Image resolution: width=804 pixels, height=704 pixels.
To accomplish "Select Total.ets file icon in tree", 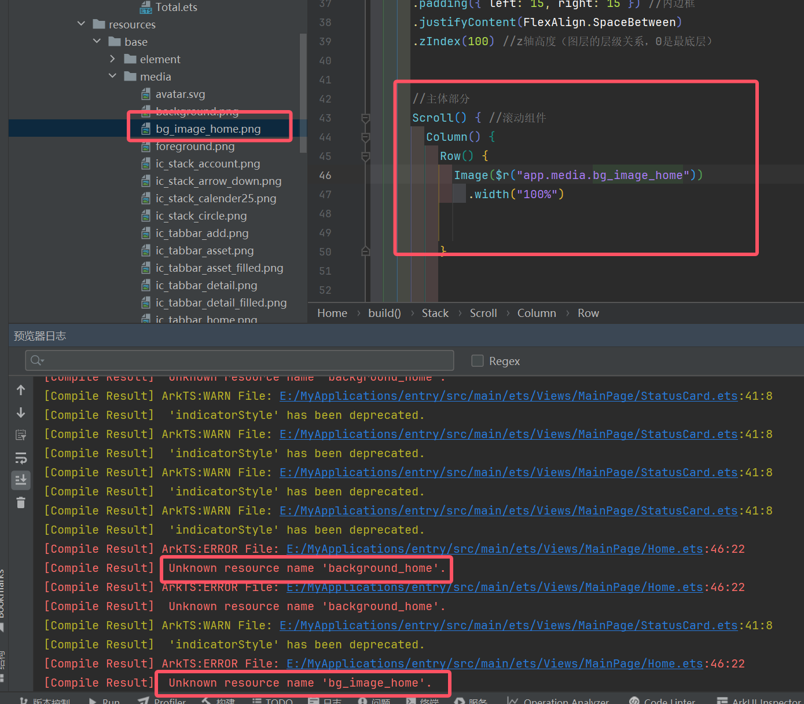I will click(146, 8).
